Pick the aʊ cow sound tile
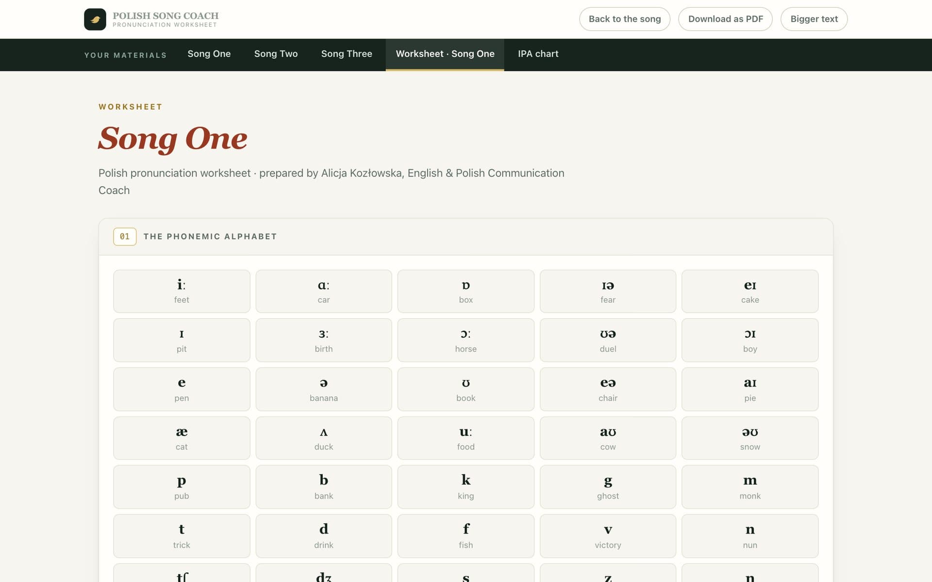This screenshot has width=932, height=582. (x=608, y=438)
